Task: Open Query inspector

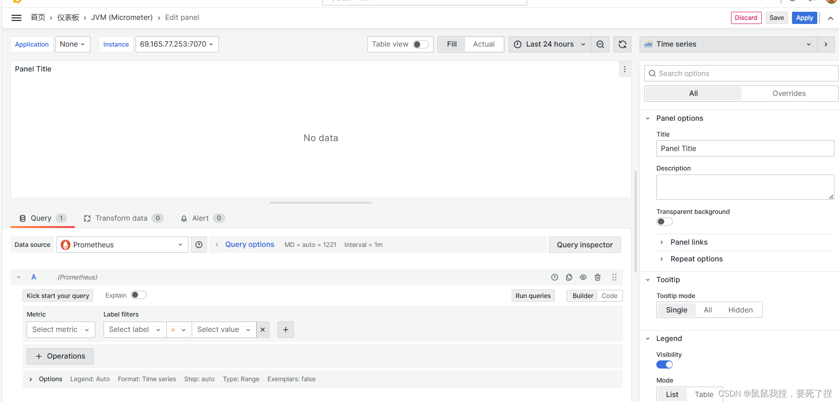Action: [584, 245]
